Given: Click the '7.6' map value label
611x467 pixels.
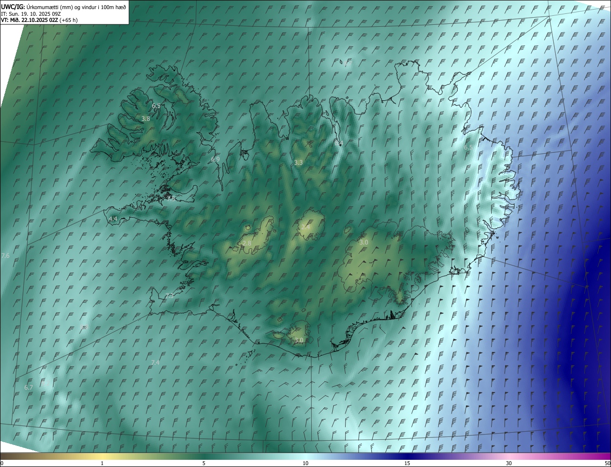Looking at the screenshot, I should [5, 256].
